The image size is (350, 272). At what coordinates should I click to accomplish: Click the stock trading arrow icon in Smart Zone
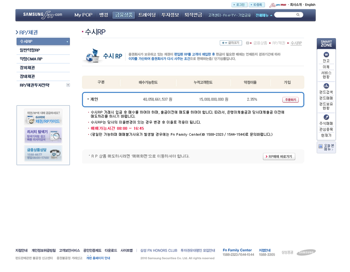tap(326, 117)
